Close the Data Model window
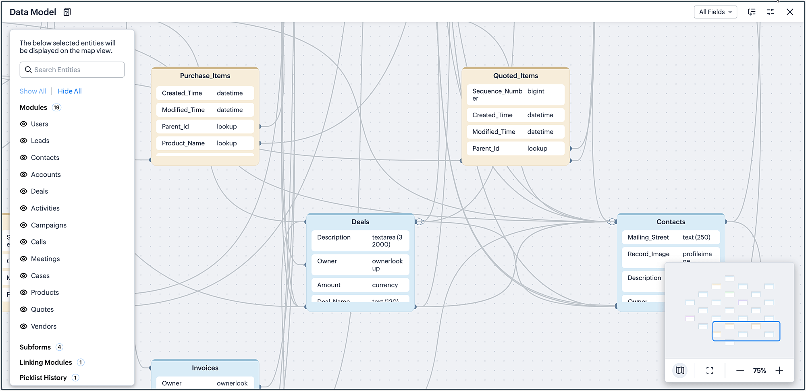Viewport: 806px width, 391px height. (790, 12)
